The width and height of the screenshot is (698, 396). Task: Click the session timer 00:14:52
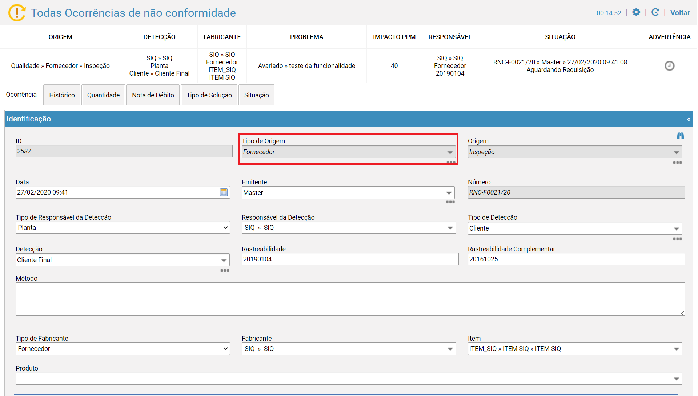coord(609,13)
